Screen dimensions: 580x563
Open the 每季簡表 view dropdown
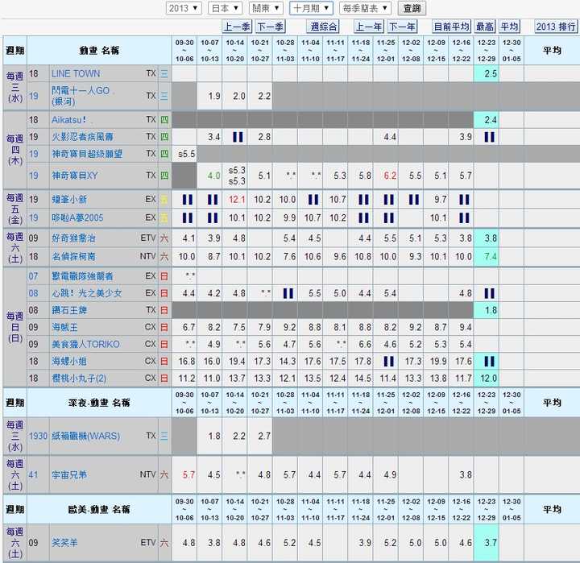point(365,8)
